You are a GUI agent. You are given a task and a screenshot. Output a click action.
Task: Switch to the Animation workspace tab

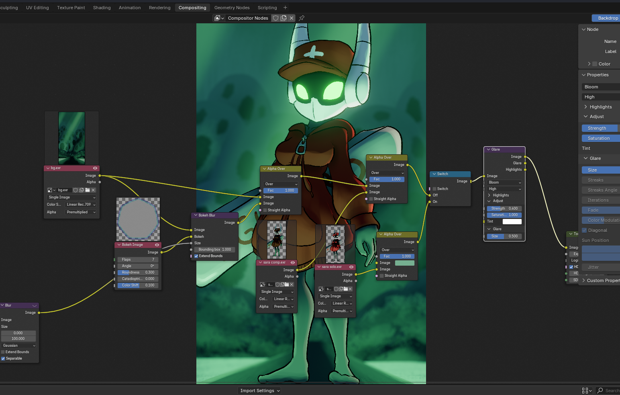pos(130,8)
